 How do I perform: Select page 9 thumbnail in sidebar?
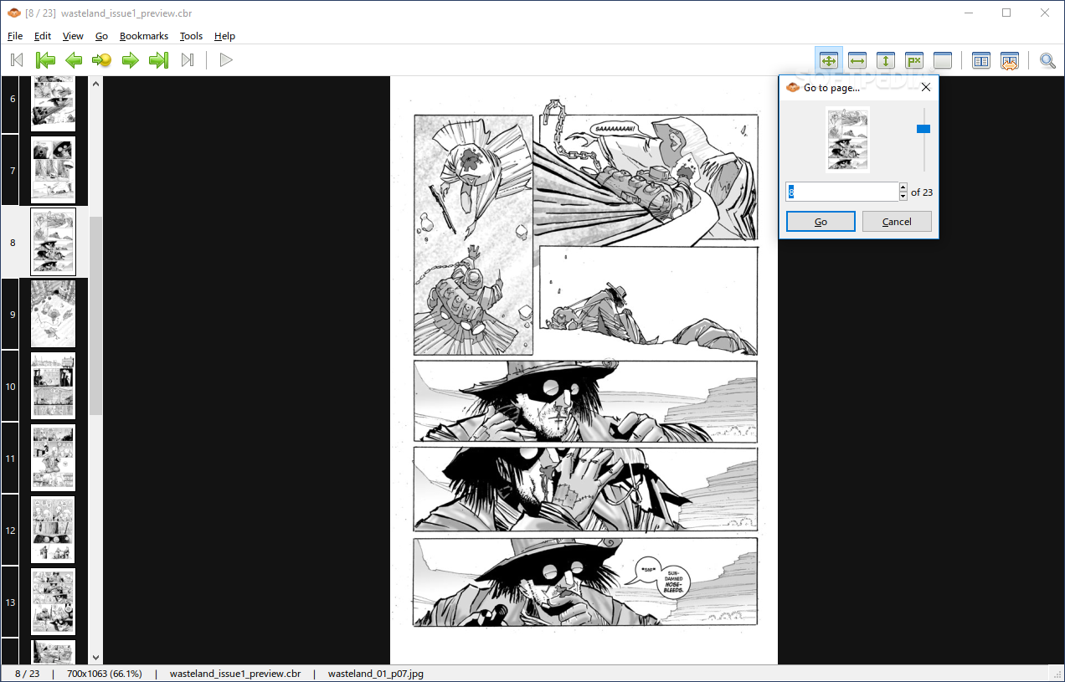point(53,314)
